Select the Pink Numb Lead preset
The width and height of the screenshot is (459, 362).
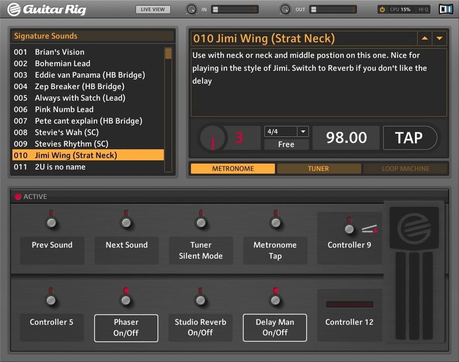[64, 109]
